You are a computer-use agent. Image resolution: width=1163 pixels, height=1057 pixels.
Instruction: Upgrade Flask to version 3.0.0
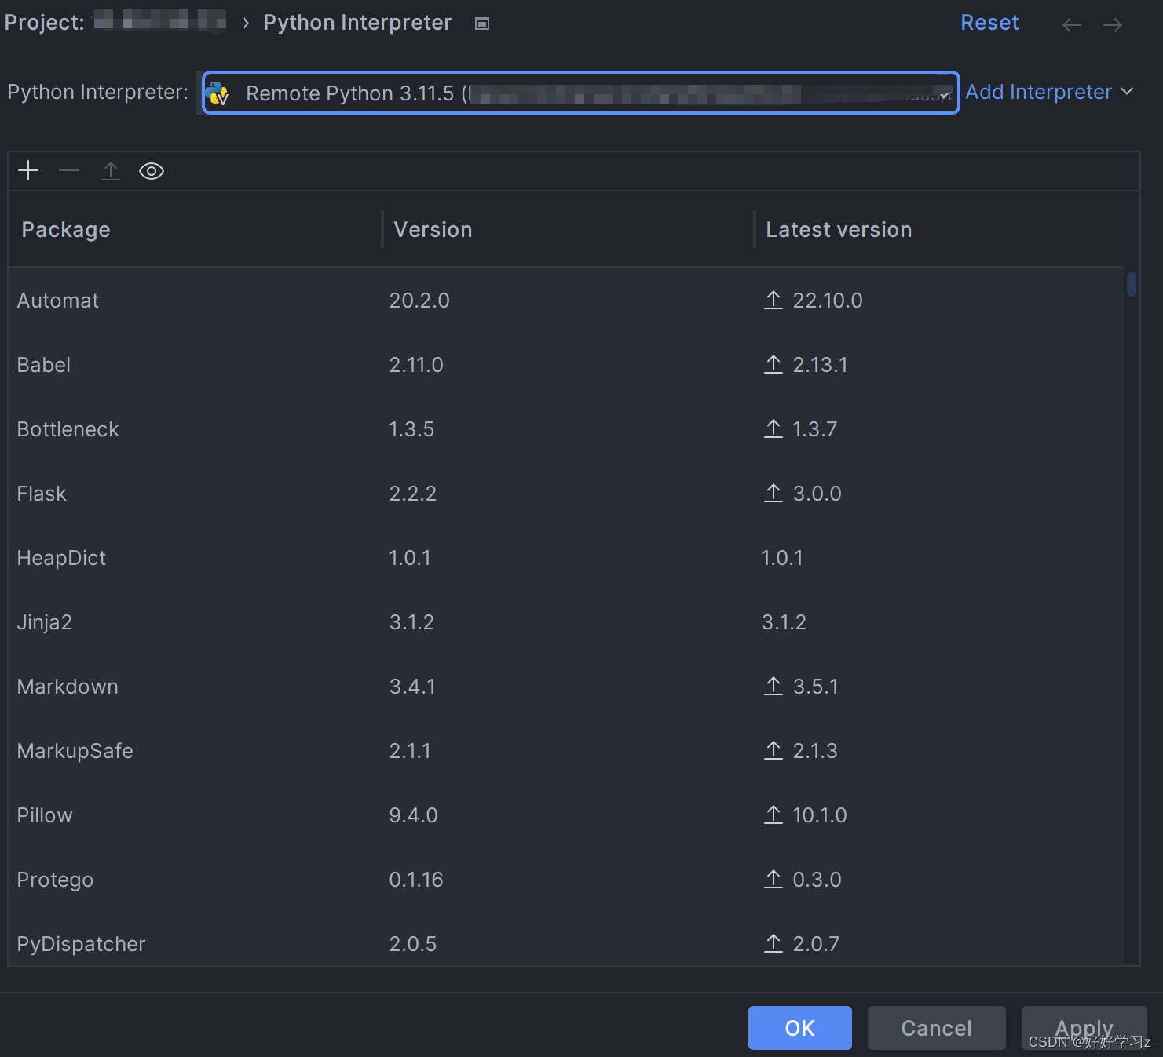773,493
